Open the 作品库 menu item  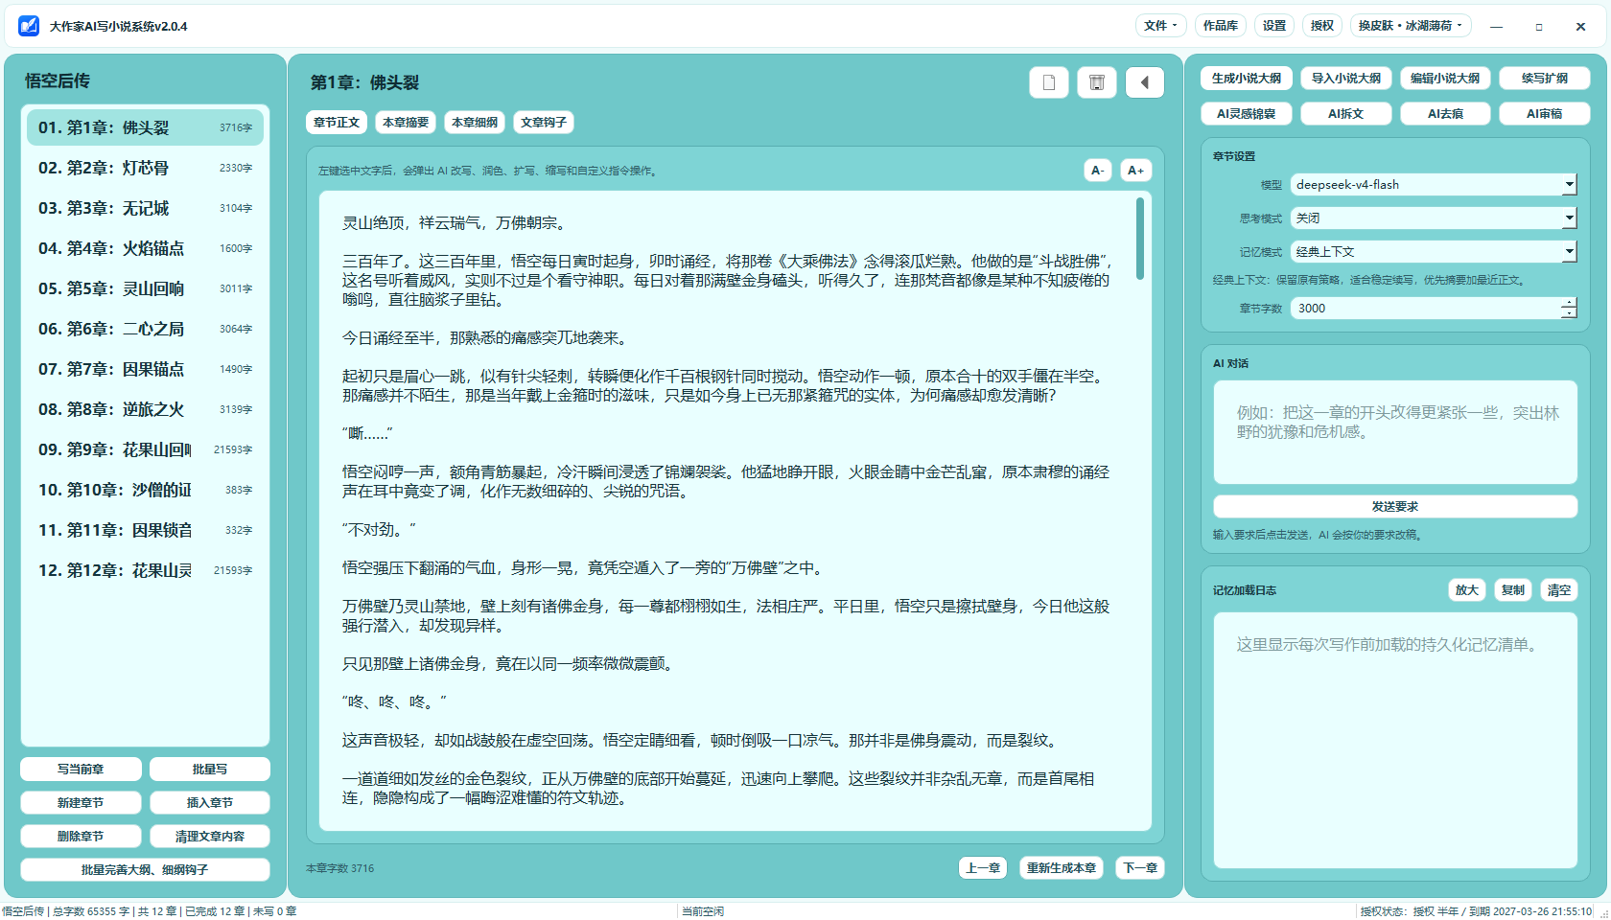point(1221,26)
